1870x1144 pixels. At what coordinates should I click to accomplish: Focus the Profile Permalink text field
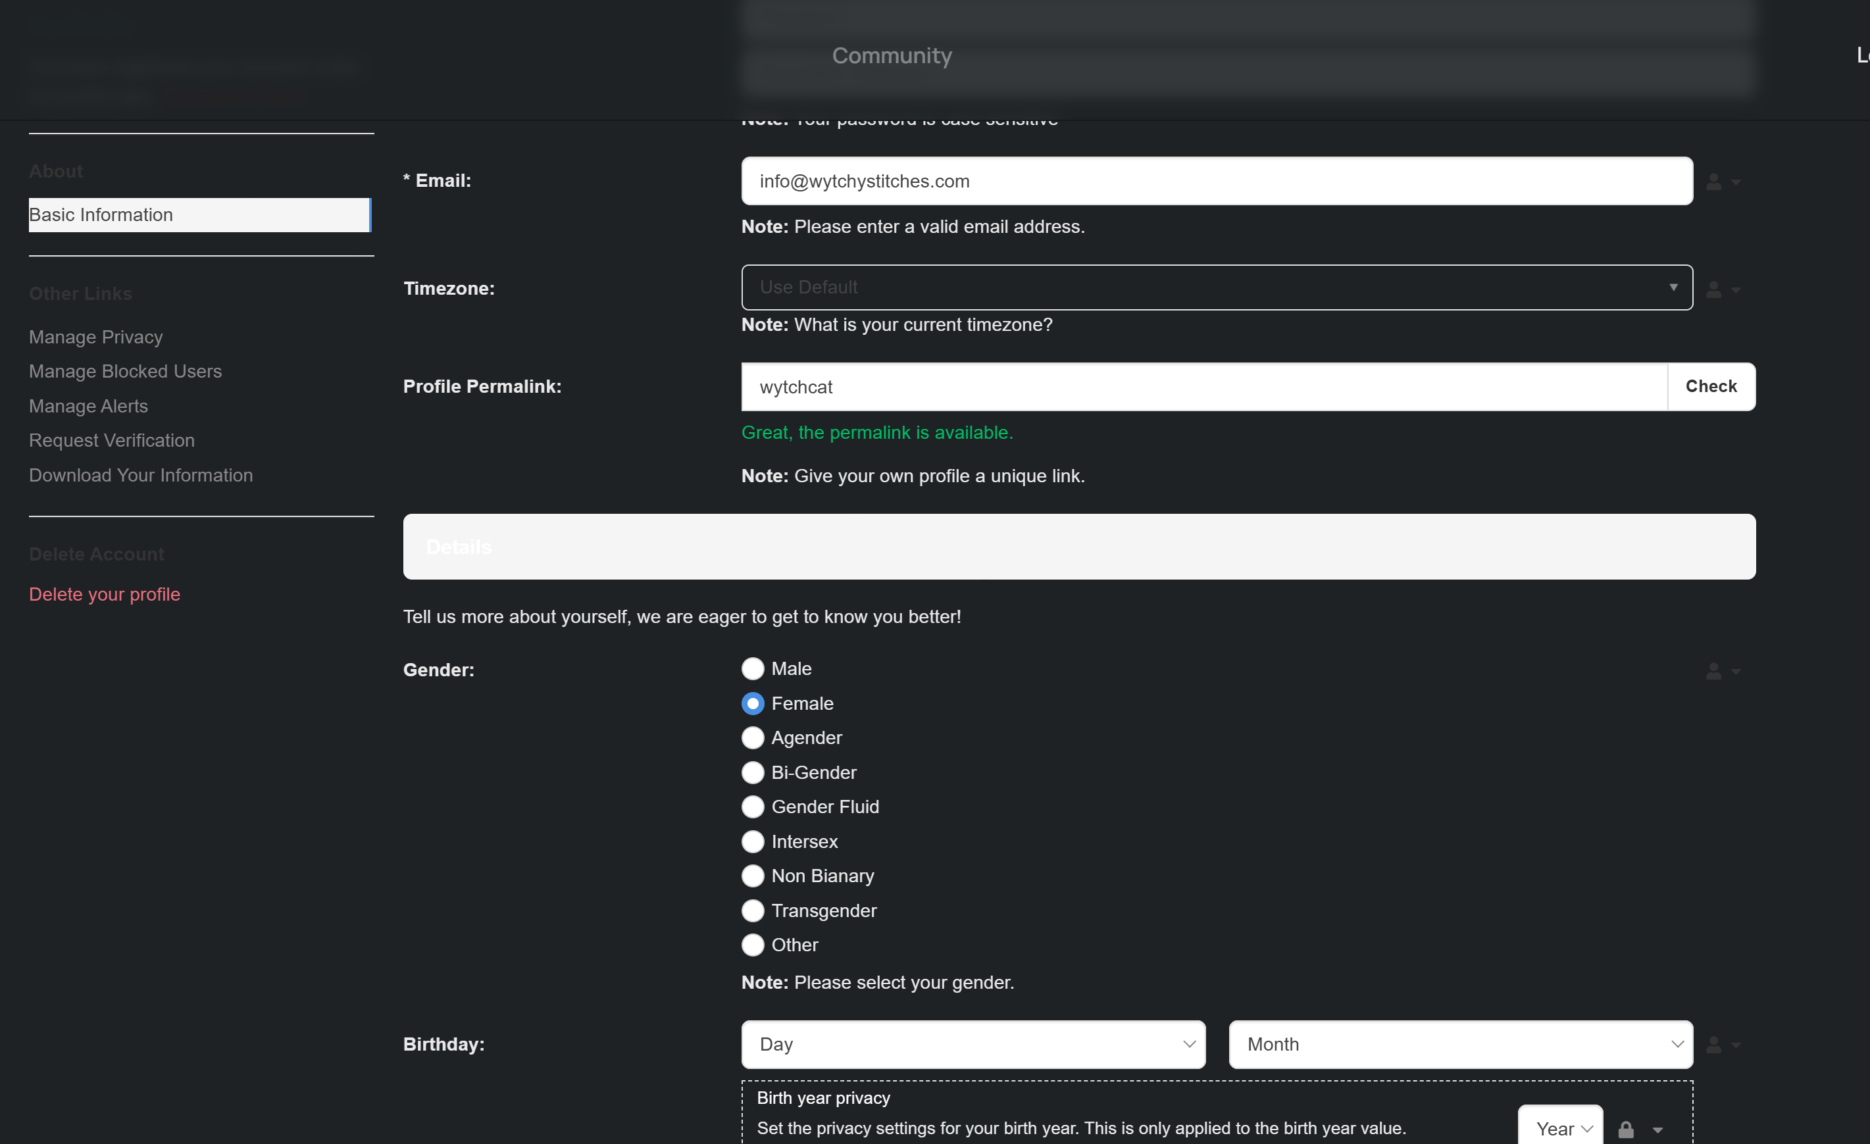point(1203,387)
